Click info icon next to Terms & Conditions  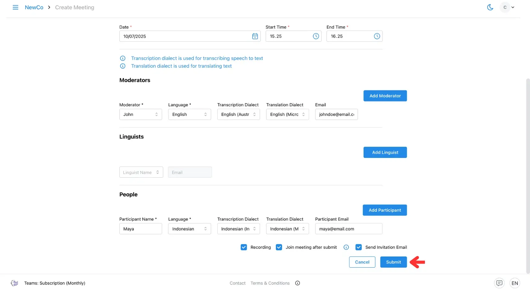click(x=298, y=283)
